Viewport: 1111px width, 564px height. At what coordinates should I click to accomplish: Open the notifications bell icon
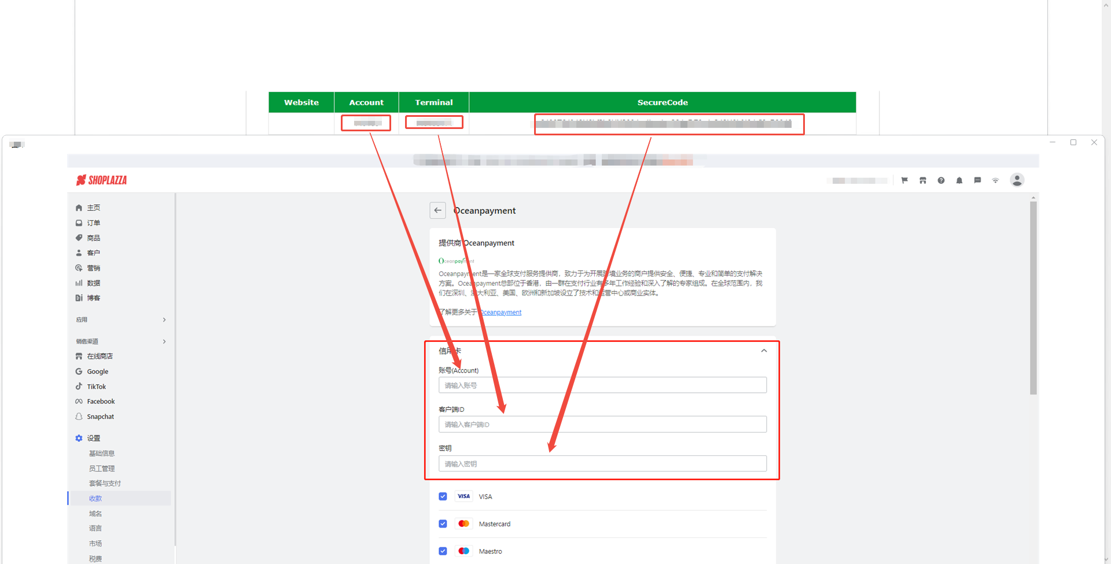pos(959,180)
